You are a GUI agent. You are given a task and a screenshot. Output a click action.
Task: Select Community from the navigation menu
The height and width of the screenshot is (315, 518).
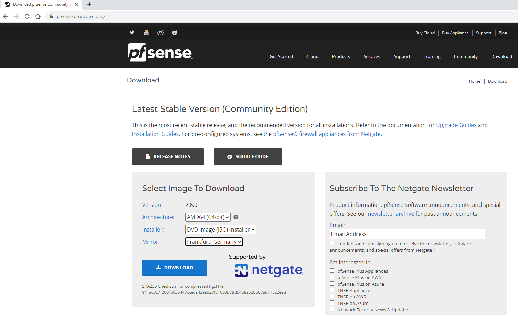coord(466,56)
